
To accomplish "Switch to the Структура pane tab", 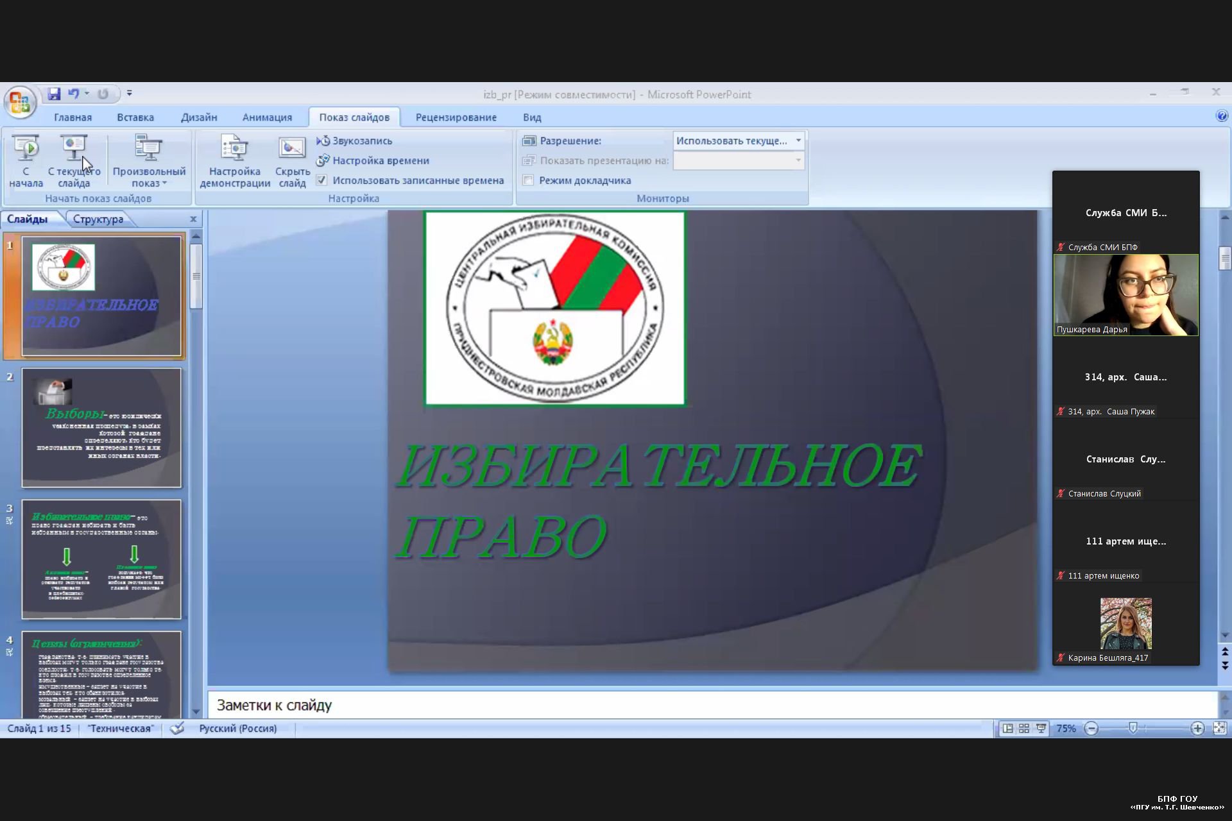I will (x=98, y=219).
